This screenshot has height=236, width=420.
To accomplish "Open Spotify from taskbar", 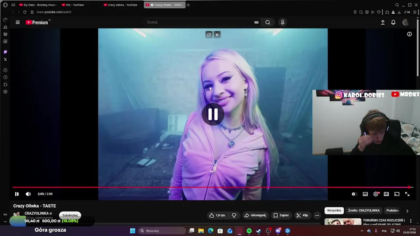I will tap(249, 231).
